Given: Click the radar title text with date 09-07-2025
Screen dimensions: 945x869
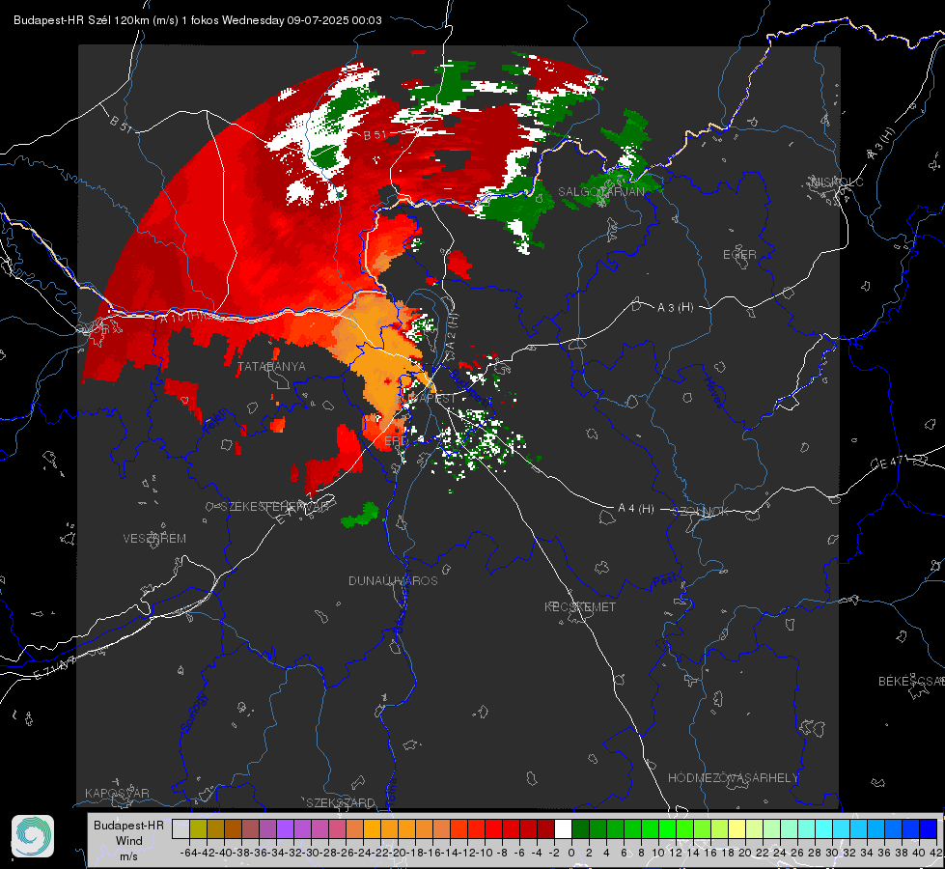Looking at the screenshot, I should tap(197, 20).
